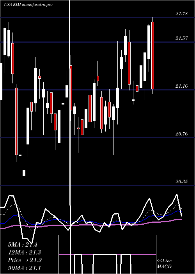Click the 21.57 price level label
This screenshot has width=195, height=274.
pyautogui.click(x=182, y=38)
